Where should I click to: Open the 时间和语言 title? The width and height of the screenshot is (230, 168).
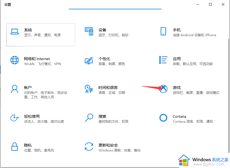point(108,88)
